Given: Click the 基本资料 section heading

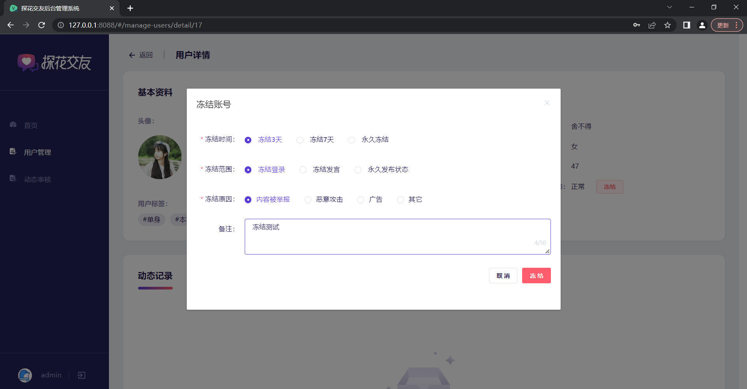Looking at the screenshot, I should tap(155, 92).
